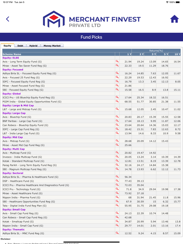
Task: Open details for ICICI Pru Technology Fund
Action: (117, 189)
